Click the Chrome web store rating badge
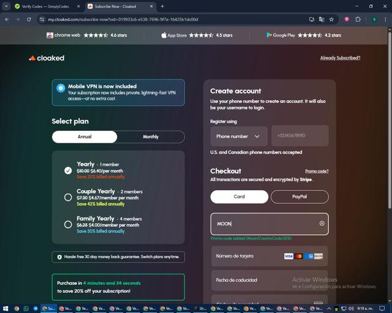The width and height of the screenshot is (392, 313). point(86,35)
